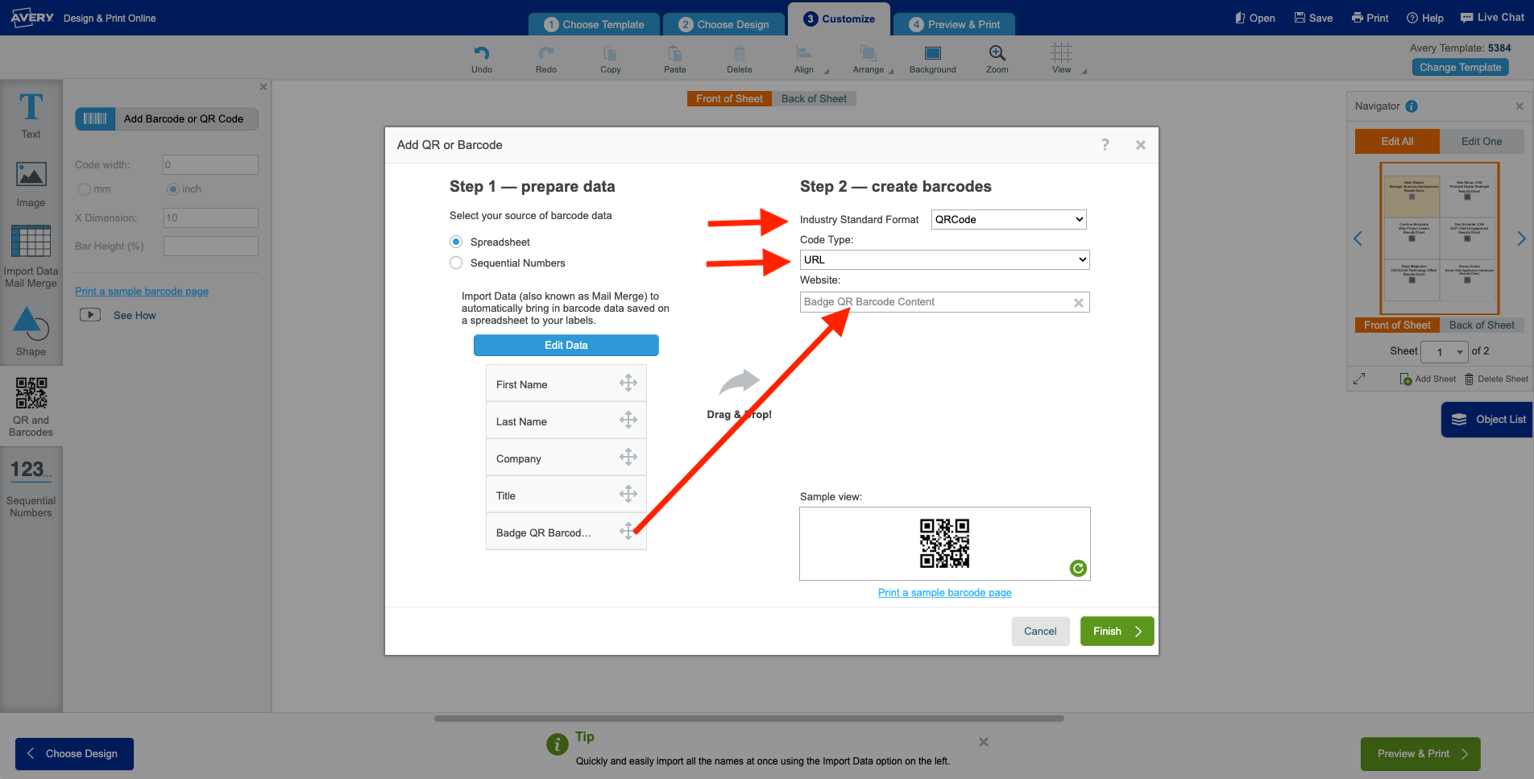Select the Sequential Numbers radio button
Image resolution: width=1534 pixels, height=779 pixels.
456,263
